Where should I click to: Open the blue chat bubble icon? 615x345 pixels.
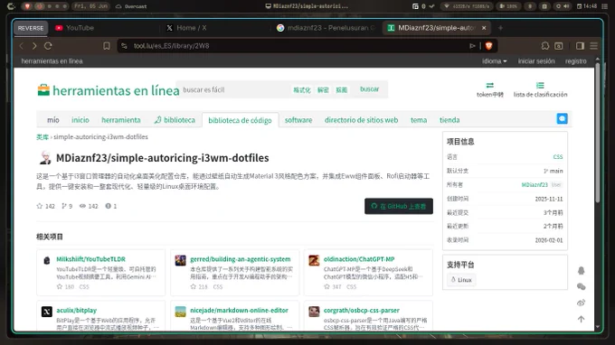[562, 118]
